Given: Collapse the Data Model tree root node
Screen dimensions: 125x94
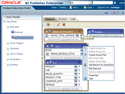Looking at the screenshot, I should coord(4,21).
